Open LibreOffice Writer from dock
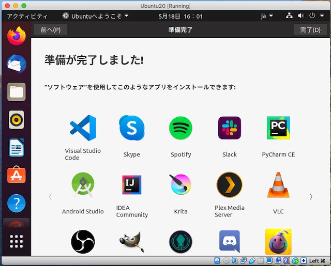The image size is (331, 266). [x=17, y=148]
